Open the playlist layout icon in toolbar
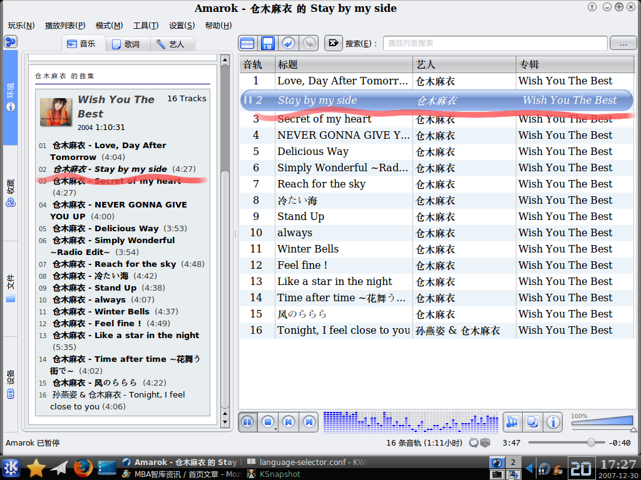Screen dimensions: 641x480 248,43
